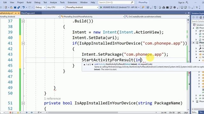Show next overload in signature tooltip

(x=92, y=64)
